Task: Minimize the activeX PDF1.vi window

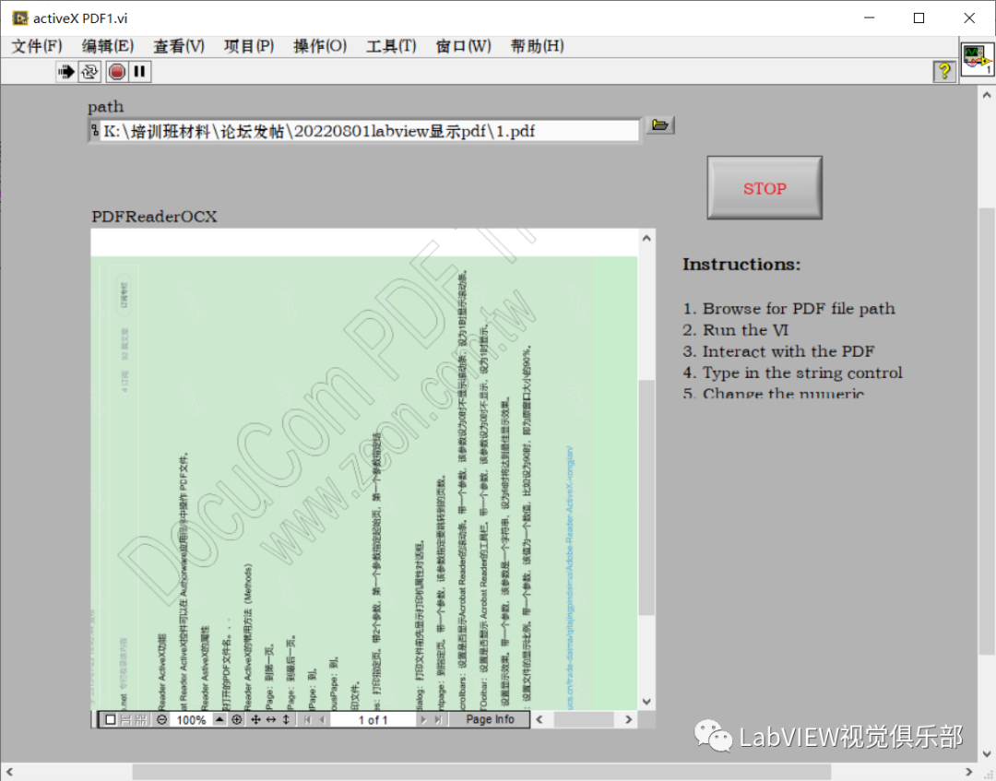Action: click(869, 18)
